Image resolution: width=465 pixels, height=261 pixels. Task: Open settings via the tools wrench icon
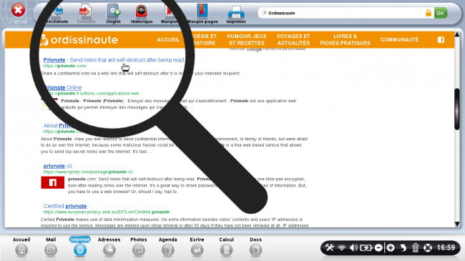point(330,247)
